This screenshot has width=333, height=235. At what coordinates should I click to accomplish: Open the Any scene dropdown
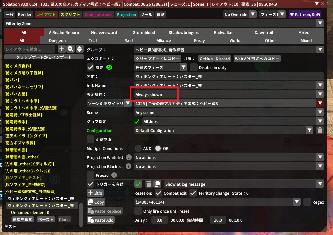click(x=229, y=112)
